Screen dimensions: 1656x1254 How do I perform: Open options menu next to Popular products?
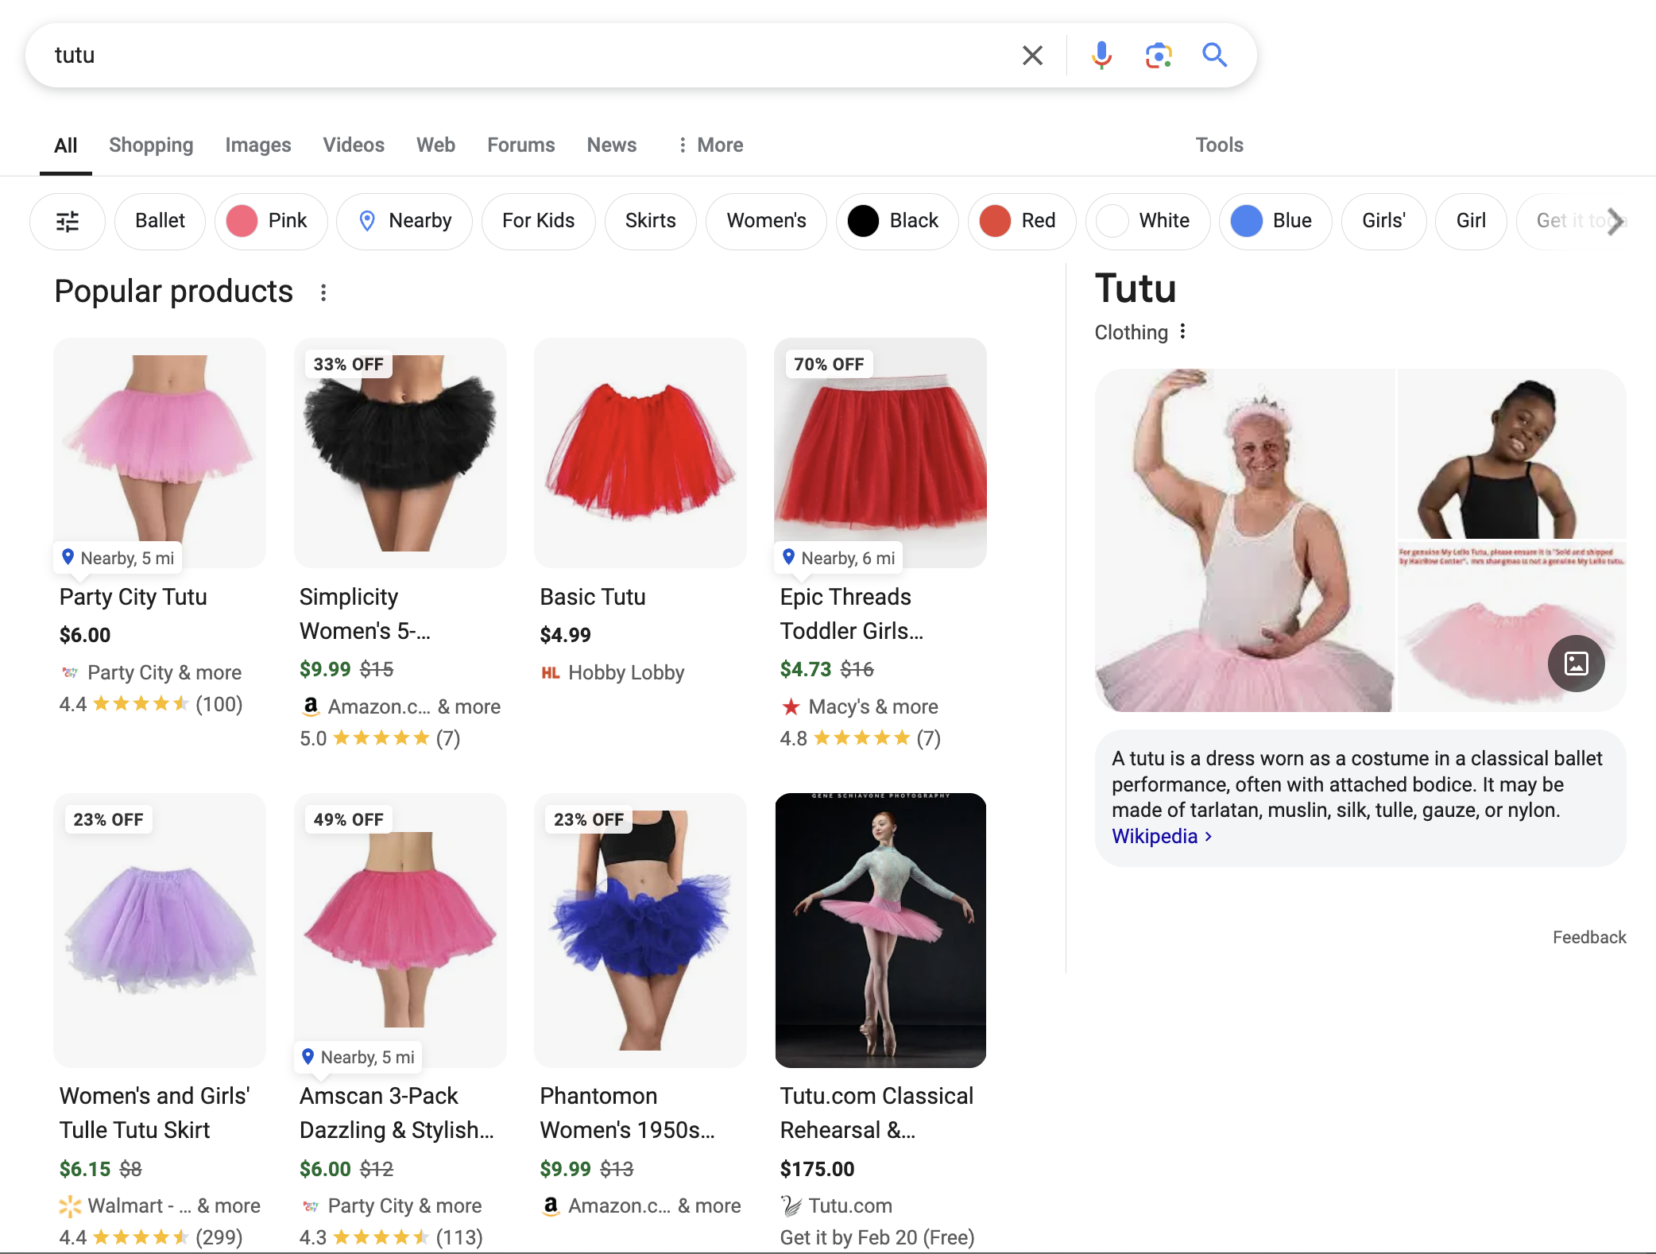(323, 292)
